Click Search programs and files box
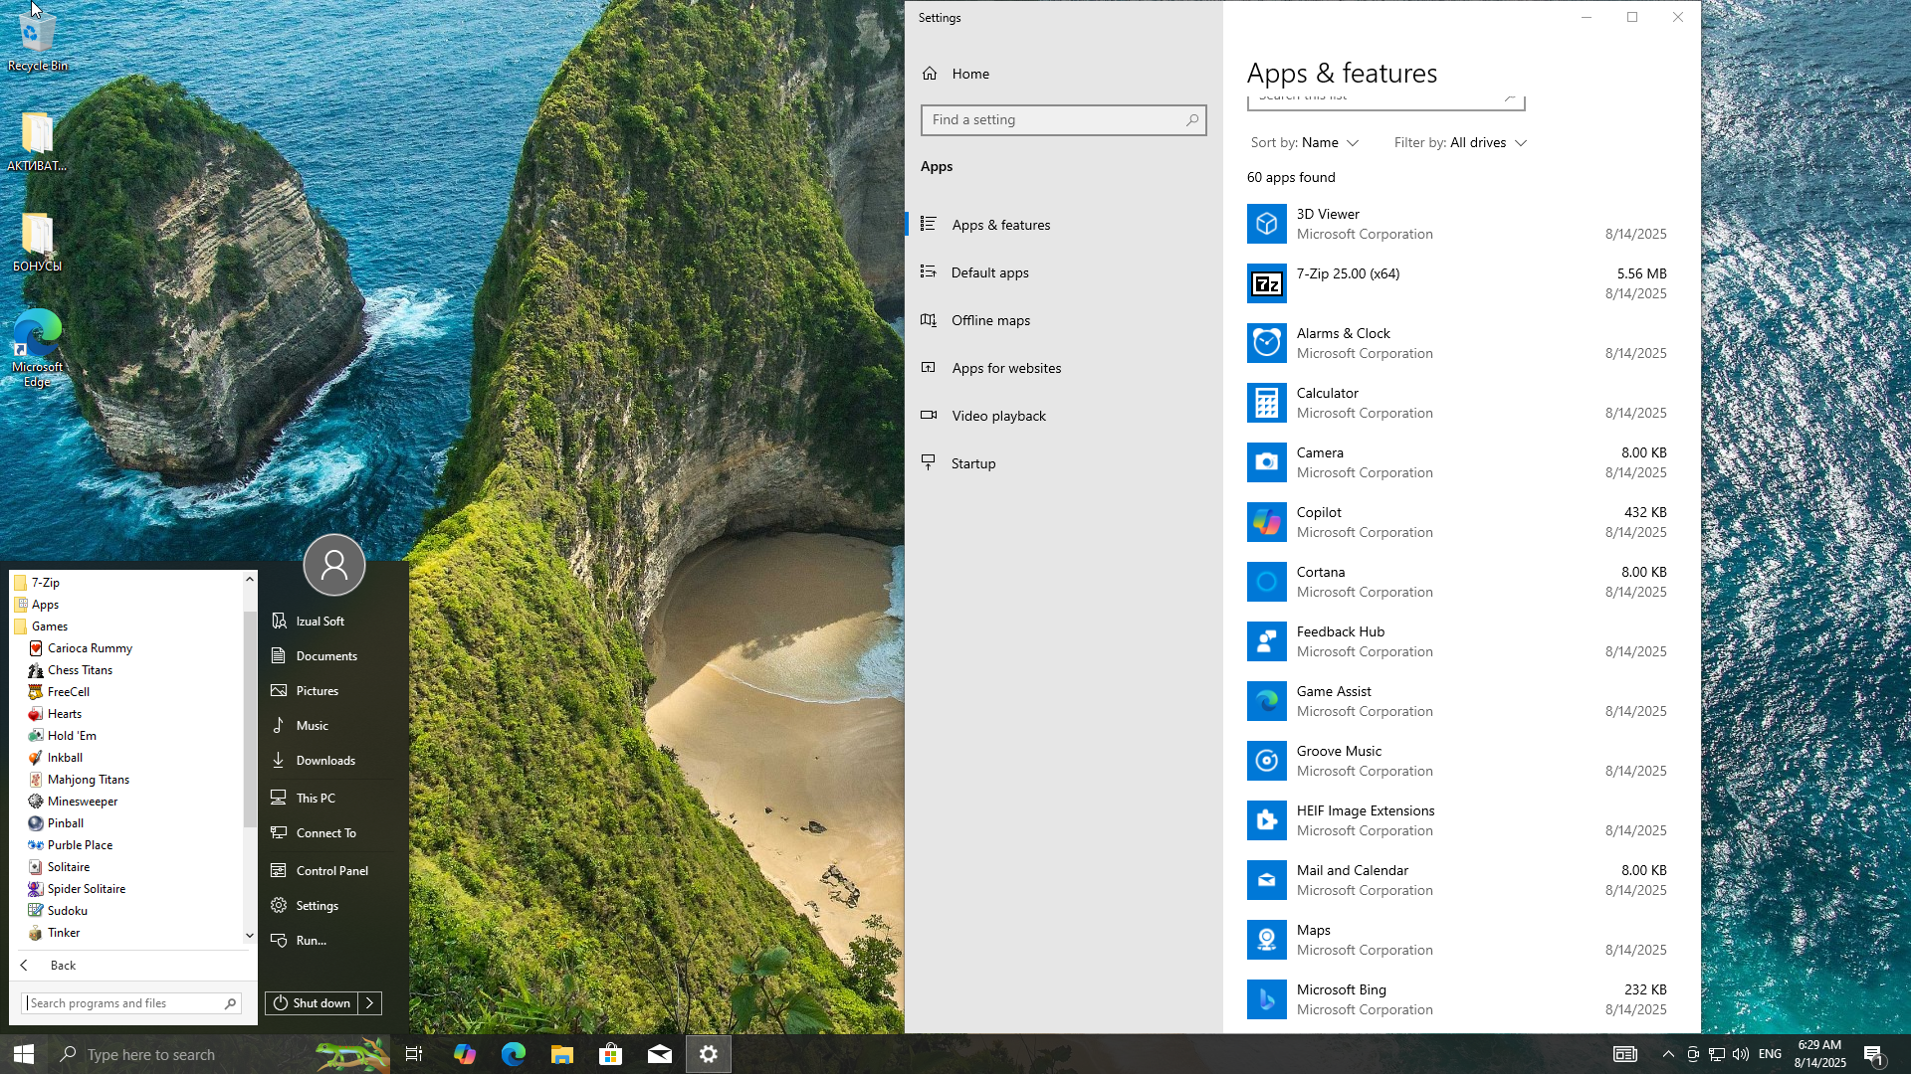This screenshot has height=1074, width=1911. point(131,1003)
